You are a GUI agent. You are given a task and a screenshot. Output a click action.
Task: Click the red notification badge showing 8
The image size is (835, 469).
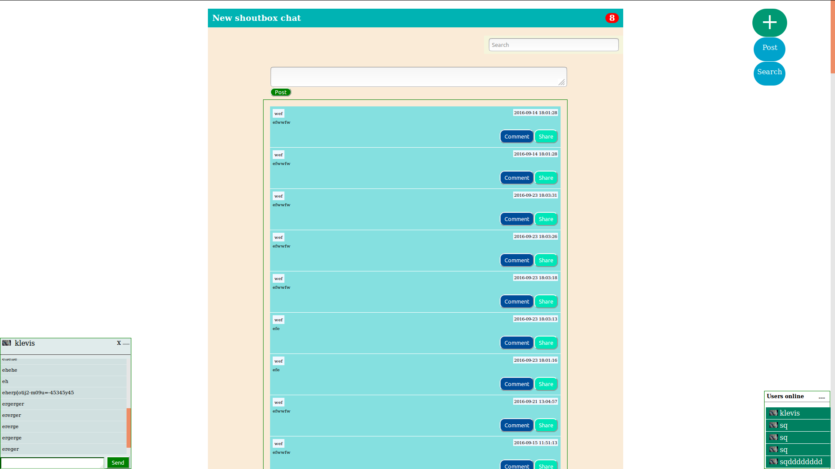pos(612,18)
